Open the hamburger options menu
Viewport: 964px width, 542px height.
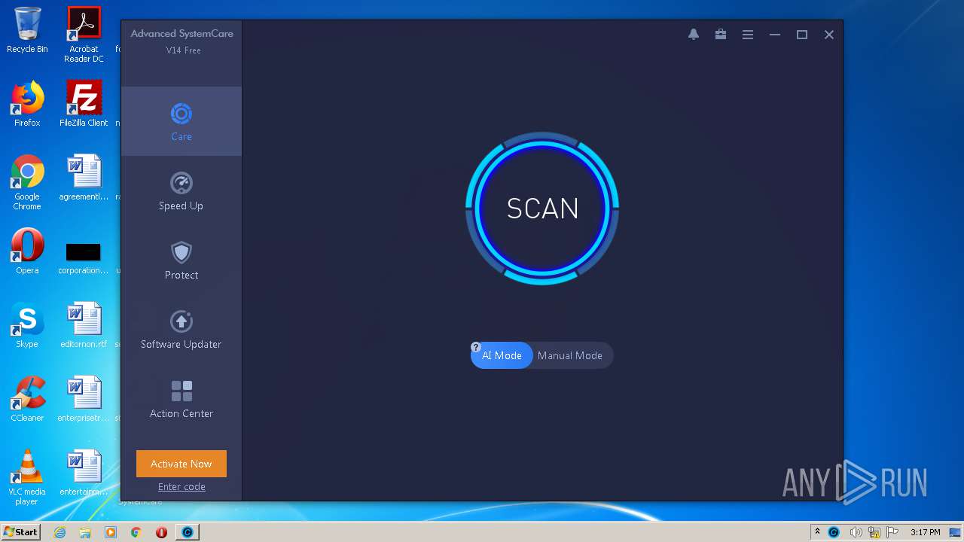click(748, 35)
